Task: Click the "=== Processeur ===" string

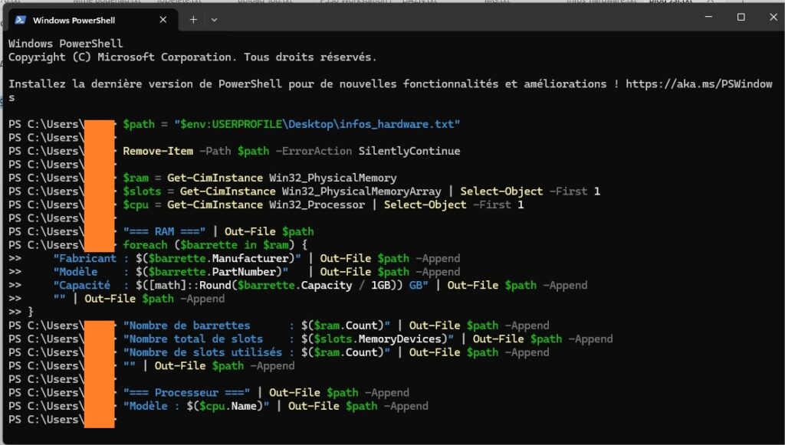Action: click(x=186, y=392)
